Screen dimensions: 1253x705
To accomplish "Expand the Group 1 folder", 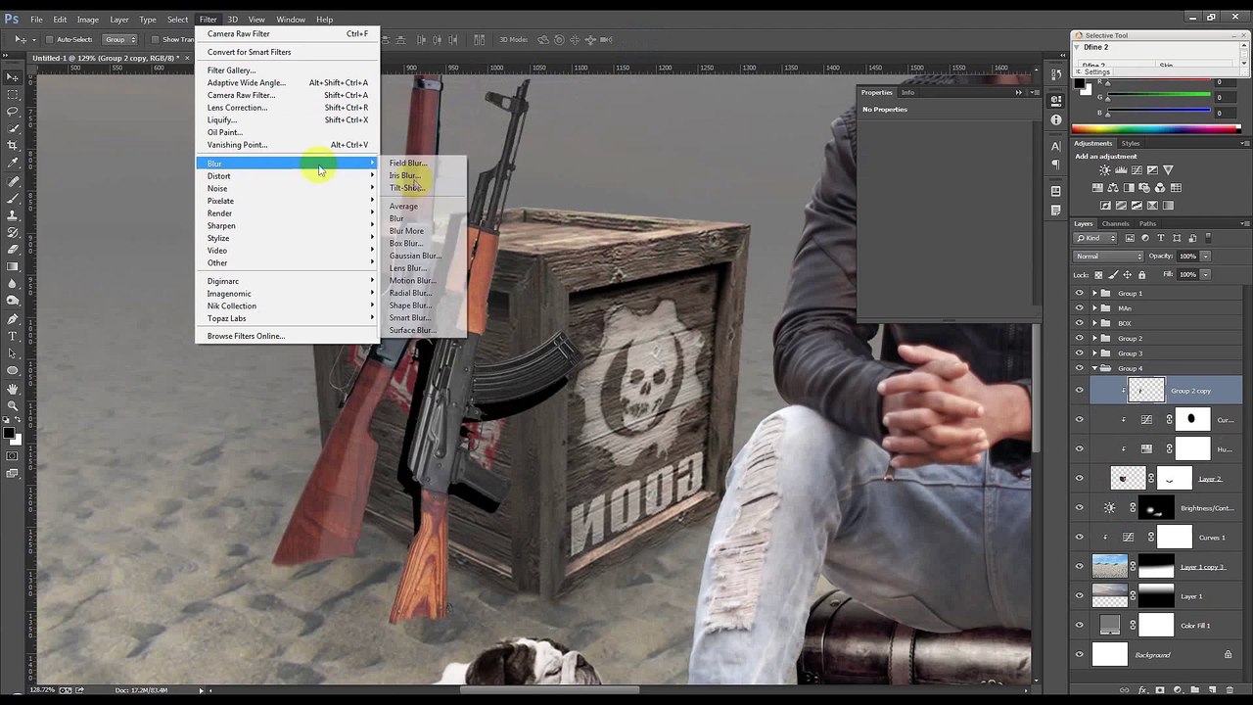I will click(x=1094, y=293).
